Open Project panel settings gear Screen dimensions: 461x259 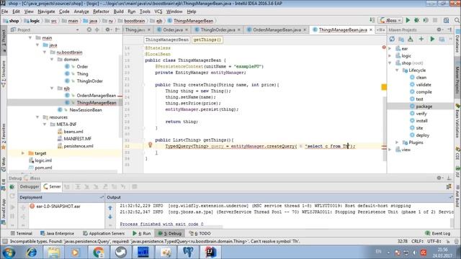[107, 29]
